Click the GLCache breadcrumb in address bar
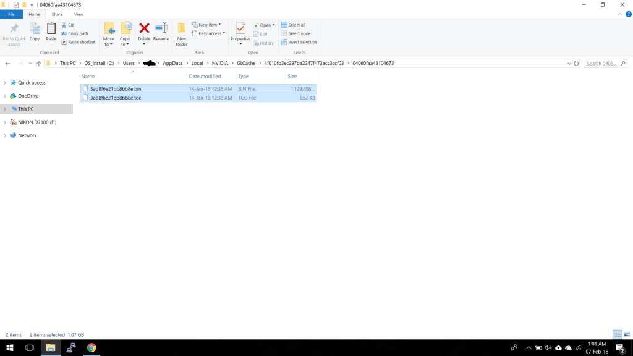633x356 pixels. 246,63
